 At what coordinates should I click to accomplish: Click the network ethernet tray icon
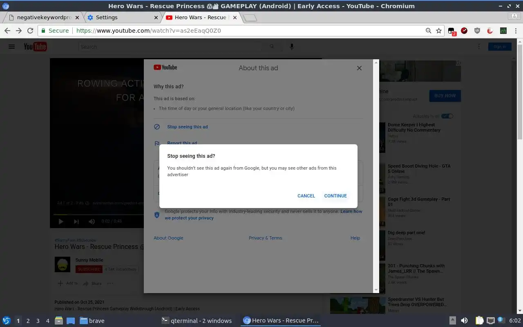pyautogui.click(x=491, y=321)
